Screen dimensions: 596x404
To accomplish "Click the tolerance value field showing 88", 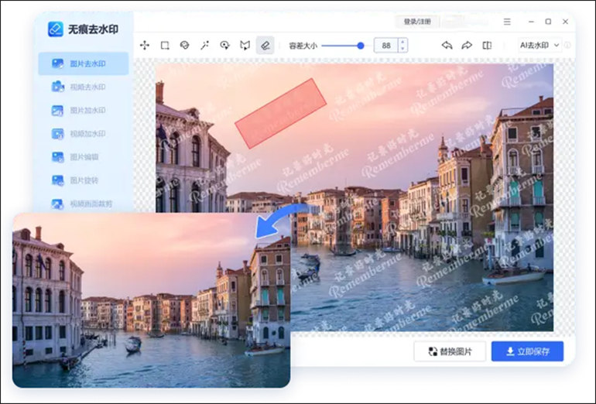I will coord(386,46).
